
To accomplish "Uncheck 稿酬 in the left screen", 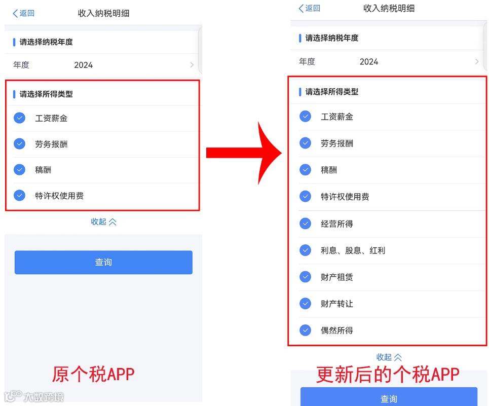I will coord(19,170).
